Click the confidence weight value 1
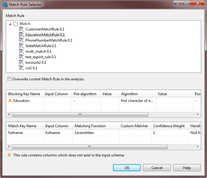The height and width of the screenshot is (178, 207). click(x=154, y=133)
